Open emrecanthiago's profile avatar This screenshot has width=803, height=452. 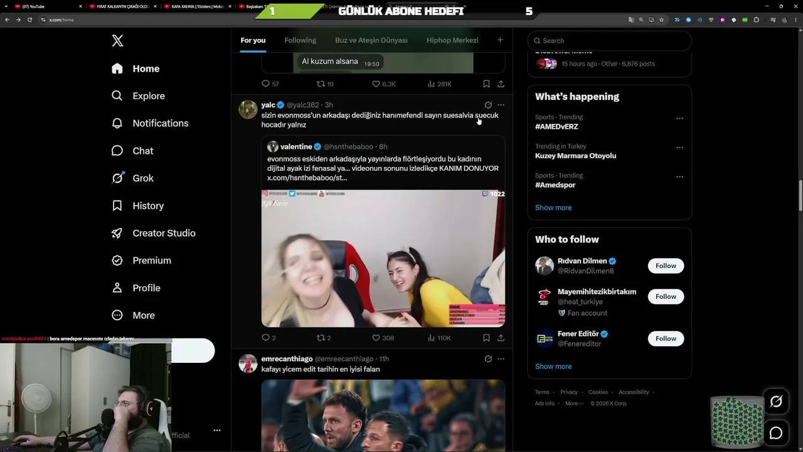[248, 363]
